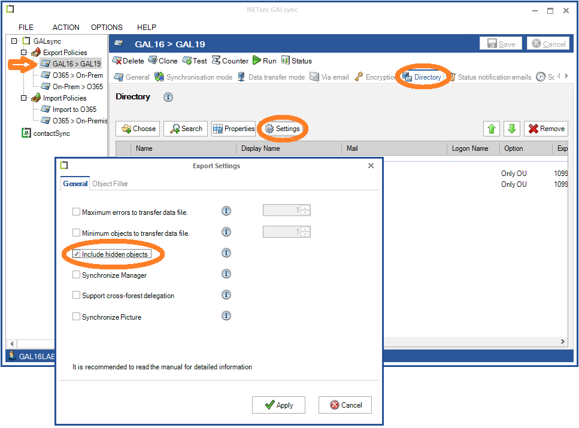Collapse the Import Policies tree node
Viewport: 579px width, 428px height.
tap(23, 98)
